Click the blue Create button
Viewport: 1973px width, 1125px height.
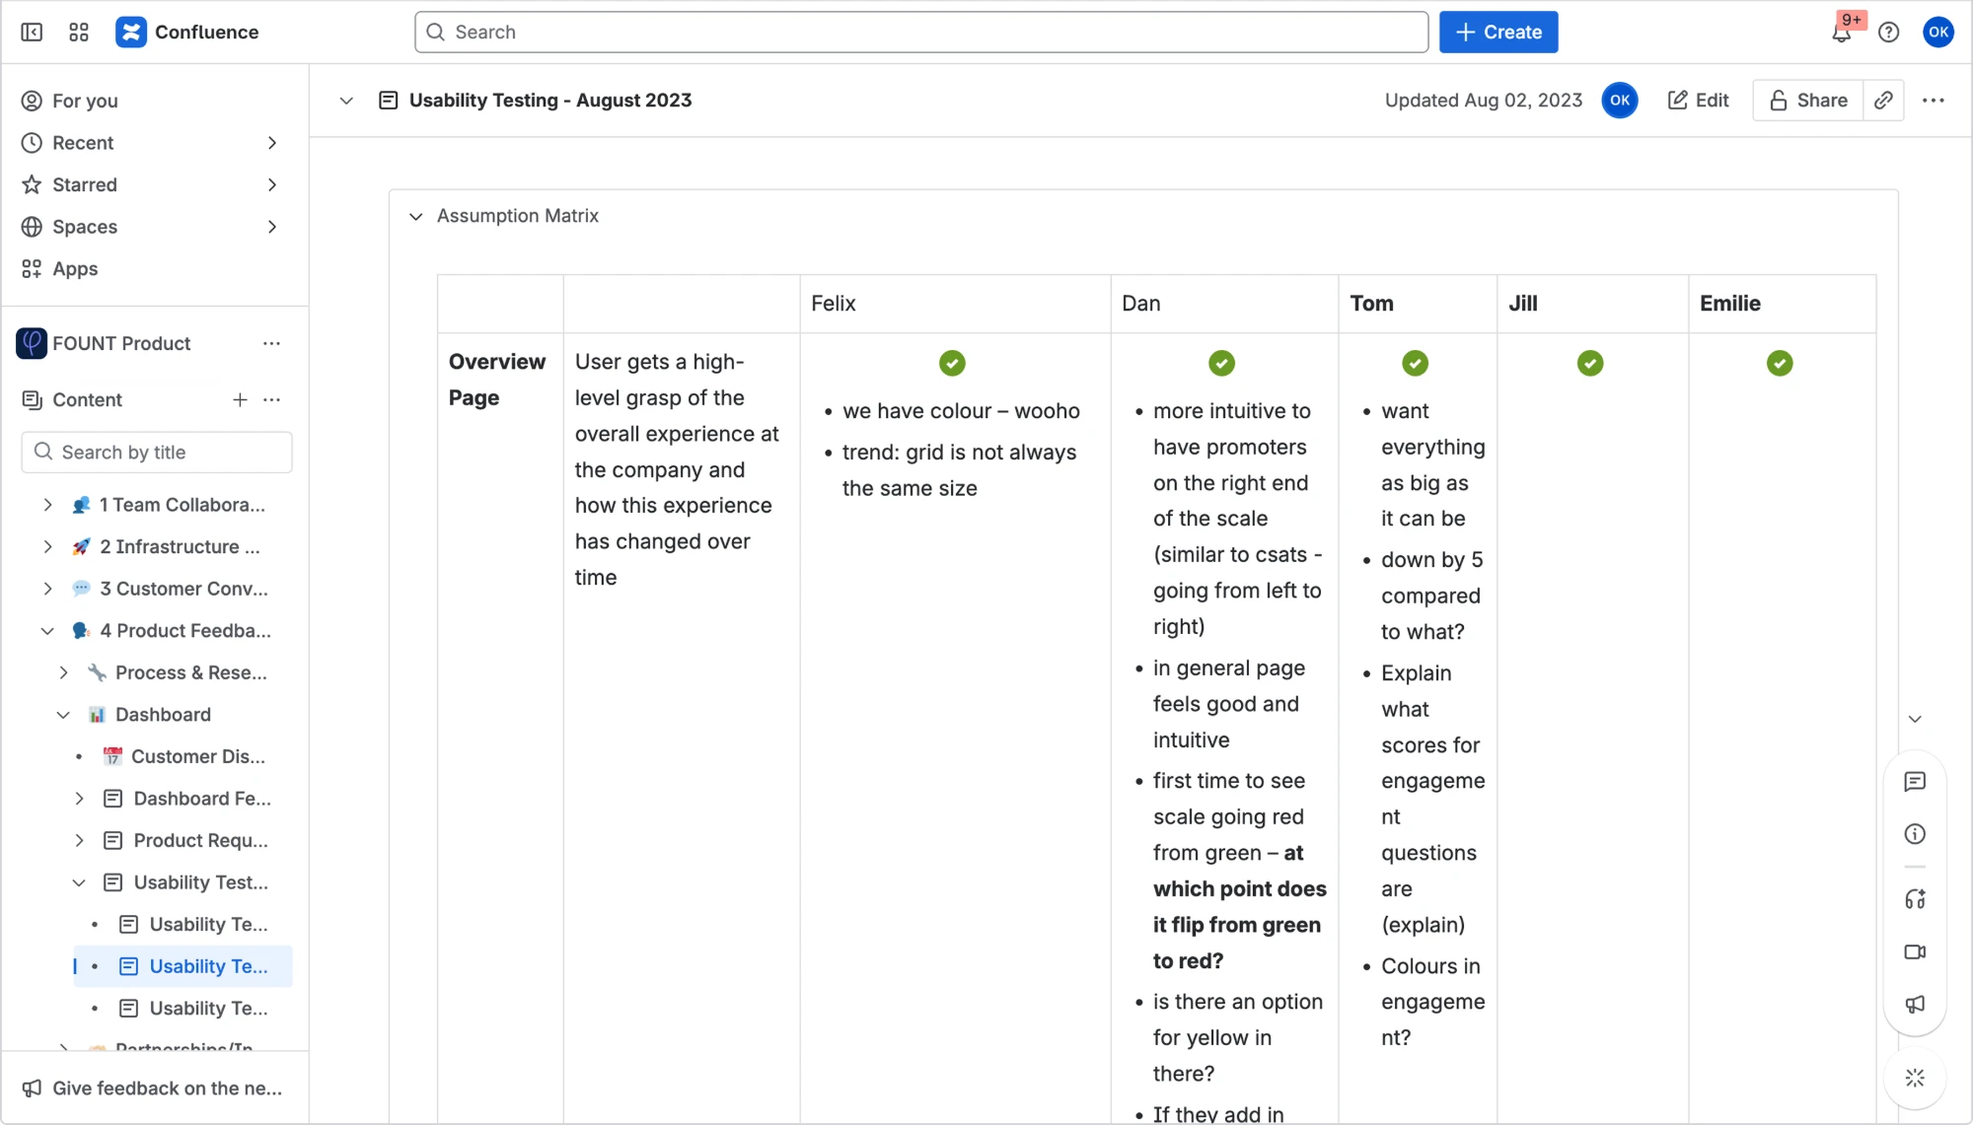coord(1498,33)
